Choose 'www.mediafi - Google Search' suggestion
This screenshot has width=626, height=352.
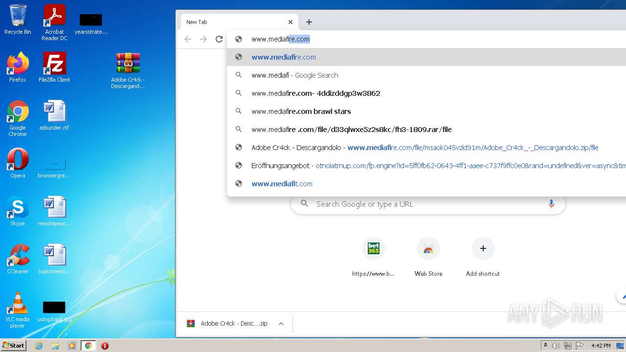426,75
